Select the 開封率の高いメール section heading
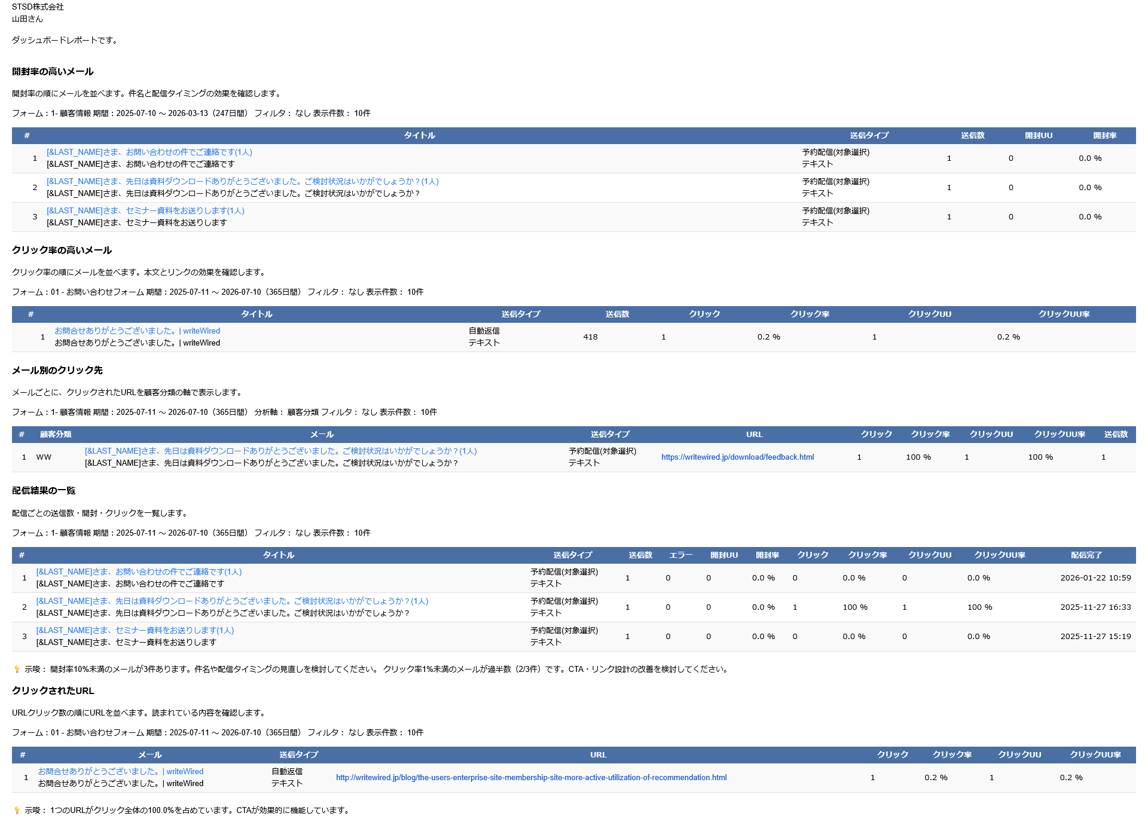The height and width of the screenshot is (819, 1148). [x=53, y=72]
